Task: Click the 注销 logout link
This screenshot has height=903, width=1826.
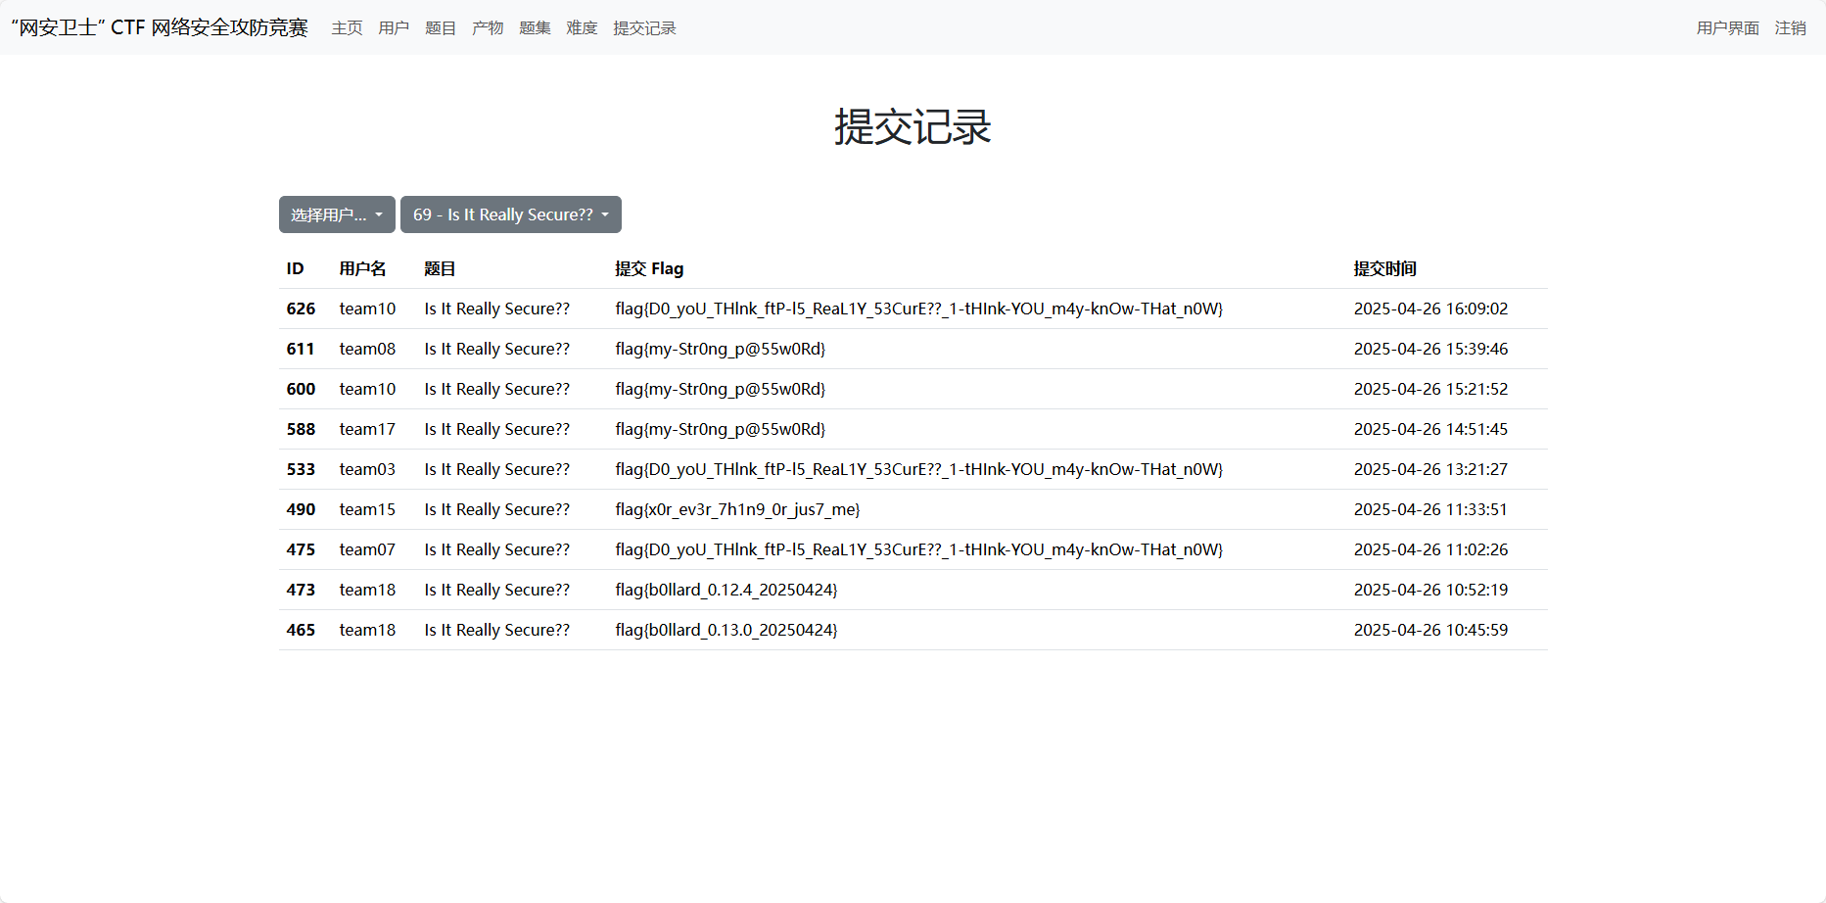Action: [1790, 28]
